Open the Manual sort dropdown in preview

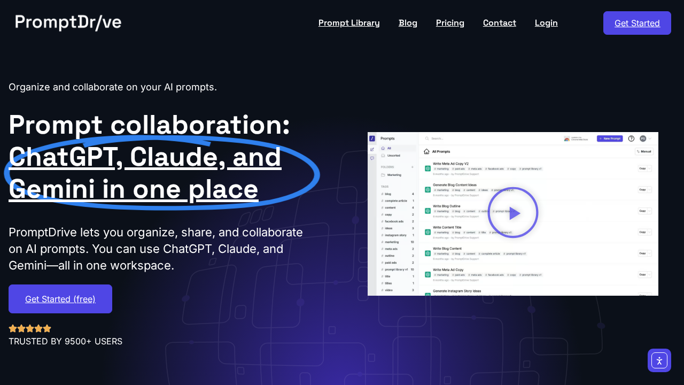point(644,152)
